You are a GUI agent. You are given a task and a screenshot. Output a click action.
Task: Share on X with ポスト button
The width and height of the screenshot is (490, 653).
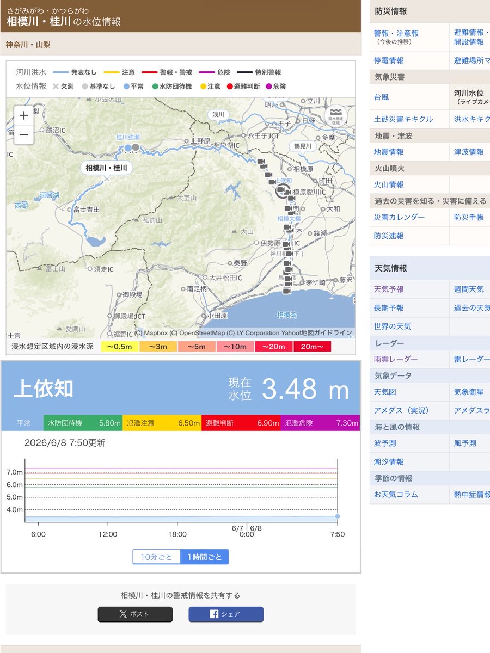click(x=135, y=614)
